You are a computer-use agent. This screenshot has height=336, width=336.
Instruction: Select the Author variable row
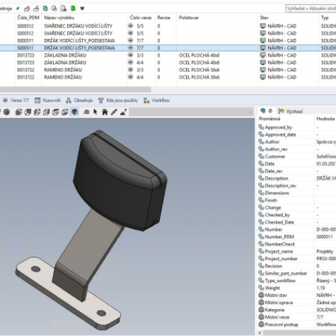(297, 142)
